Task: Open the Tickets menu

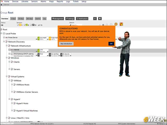Action: [76, 2]
